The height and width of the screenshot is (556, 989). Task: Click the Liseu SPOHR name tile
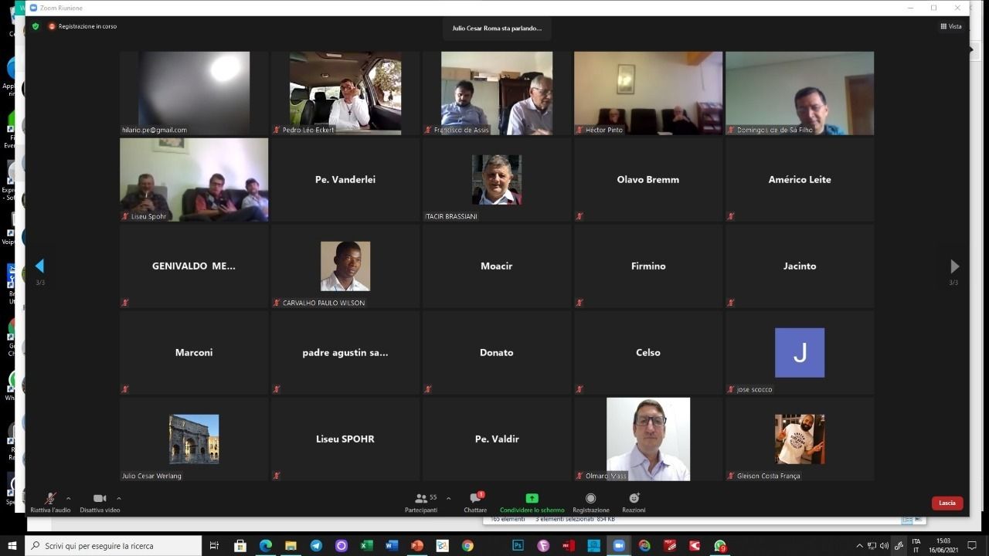point(345,439)
